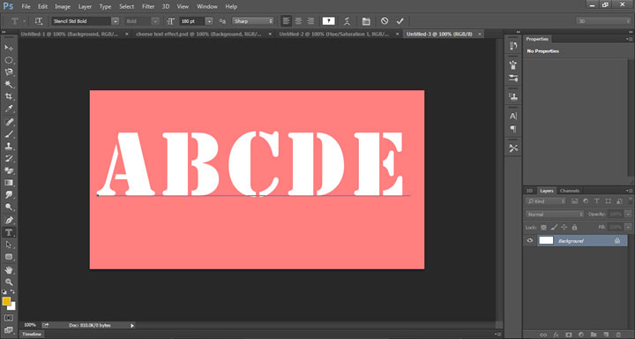Select the Rounded Rectangle shape tool
Screen dimensions: 635x339
pos(9,257)
